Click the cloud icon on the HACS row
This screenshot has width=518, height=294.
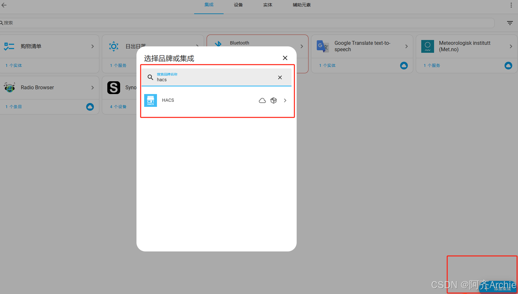[262, 100]
